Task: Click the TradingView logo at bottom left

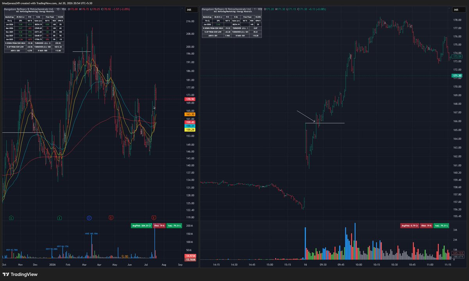Action: click(19, 274)
